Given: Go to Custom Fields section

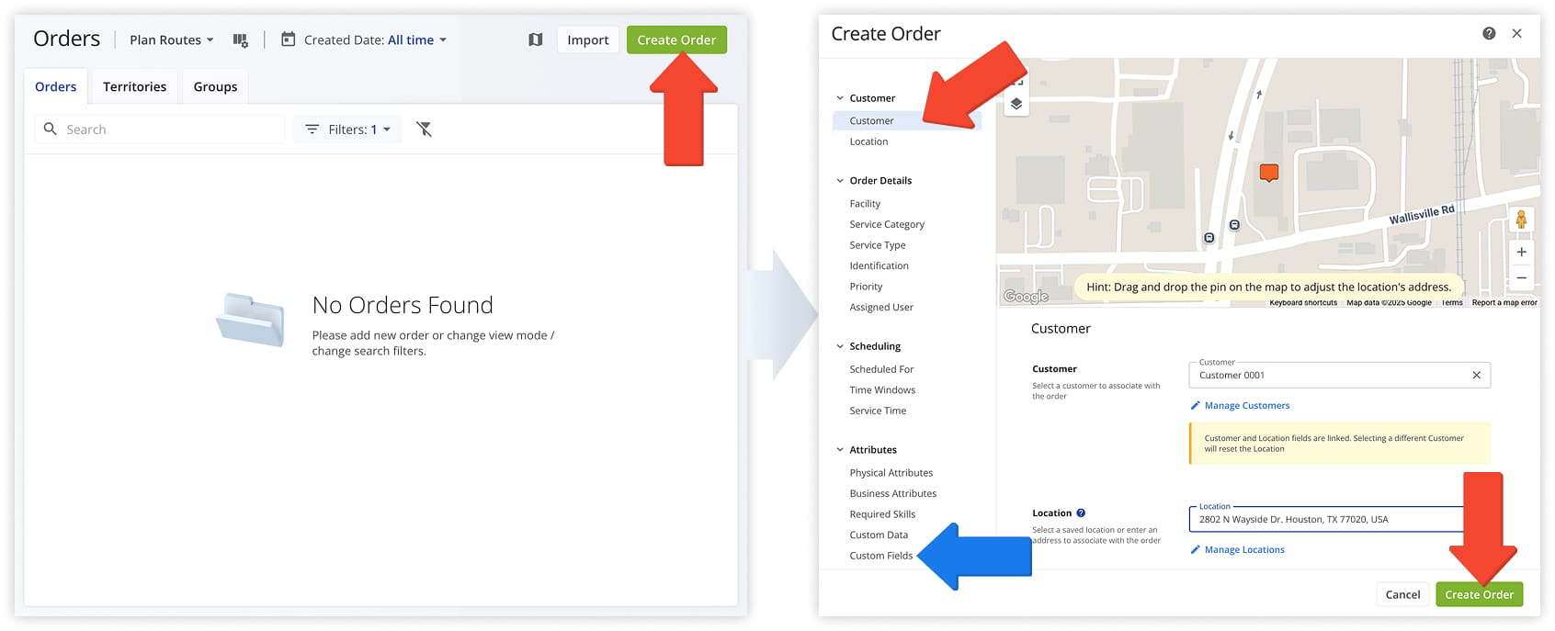Looking at the screenshot, I should [x=881, y=556].
